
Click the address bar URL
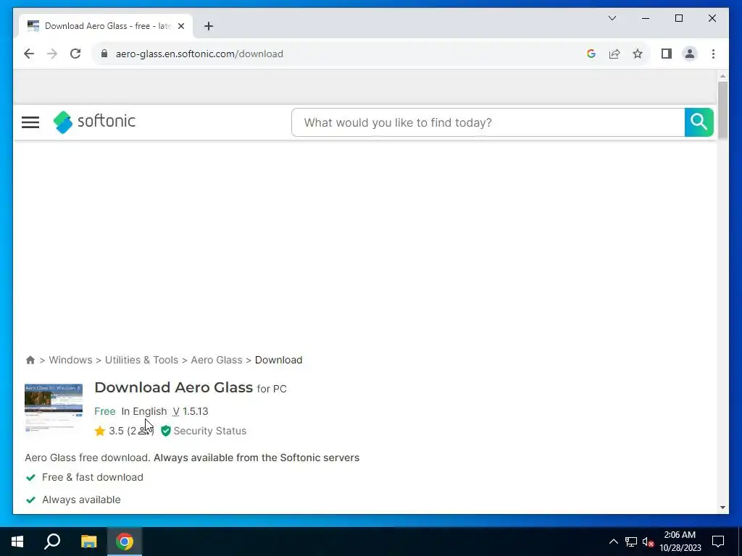tap(199, 54)
